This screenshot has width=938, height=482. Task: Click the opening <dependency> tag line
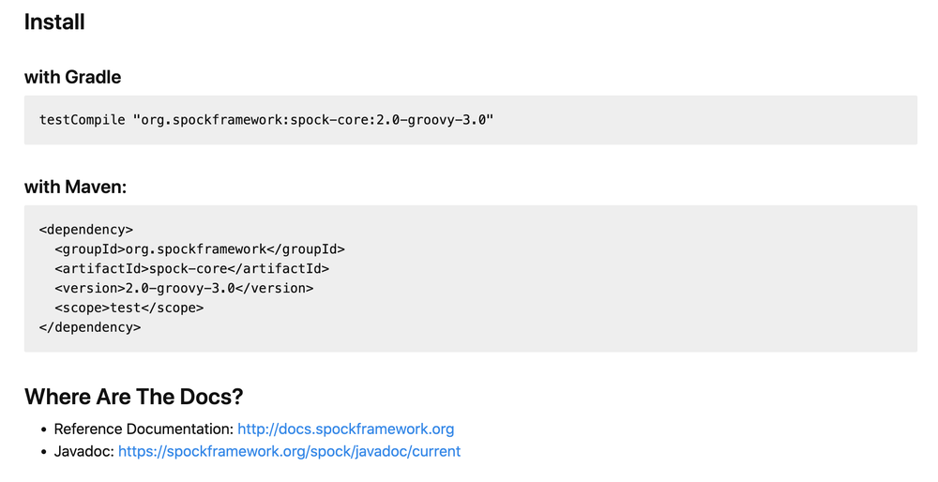pos(86,229)
